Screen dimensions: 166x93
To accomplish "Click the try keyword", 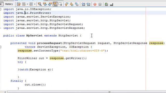I will 20,62.
